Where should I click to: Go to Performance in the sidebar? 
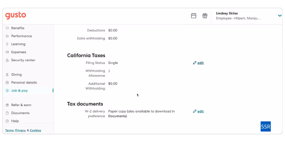point(21,36)
